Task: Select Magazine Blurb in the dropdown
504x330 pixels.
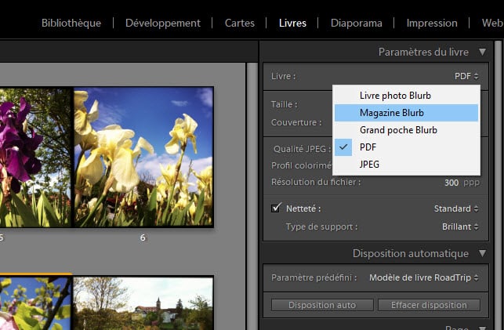Action: 406,113
